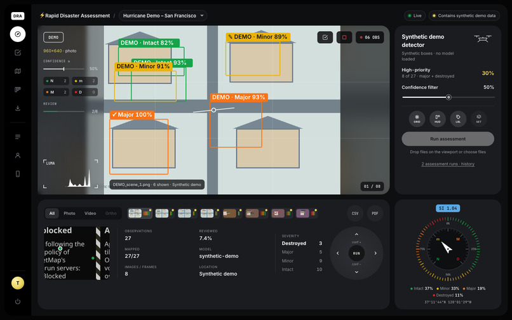Click the Rapid Disaster Assessment breadcrumb
512x320 pixels.
point(75,16)
